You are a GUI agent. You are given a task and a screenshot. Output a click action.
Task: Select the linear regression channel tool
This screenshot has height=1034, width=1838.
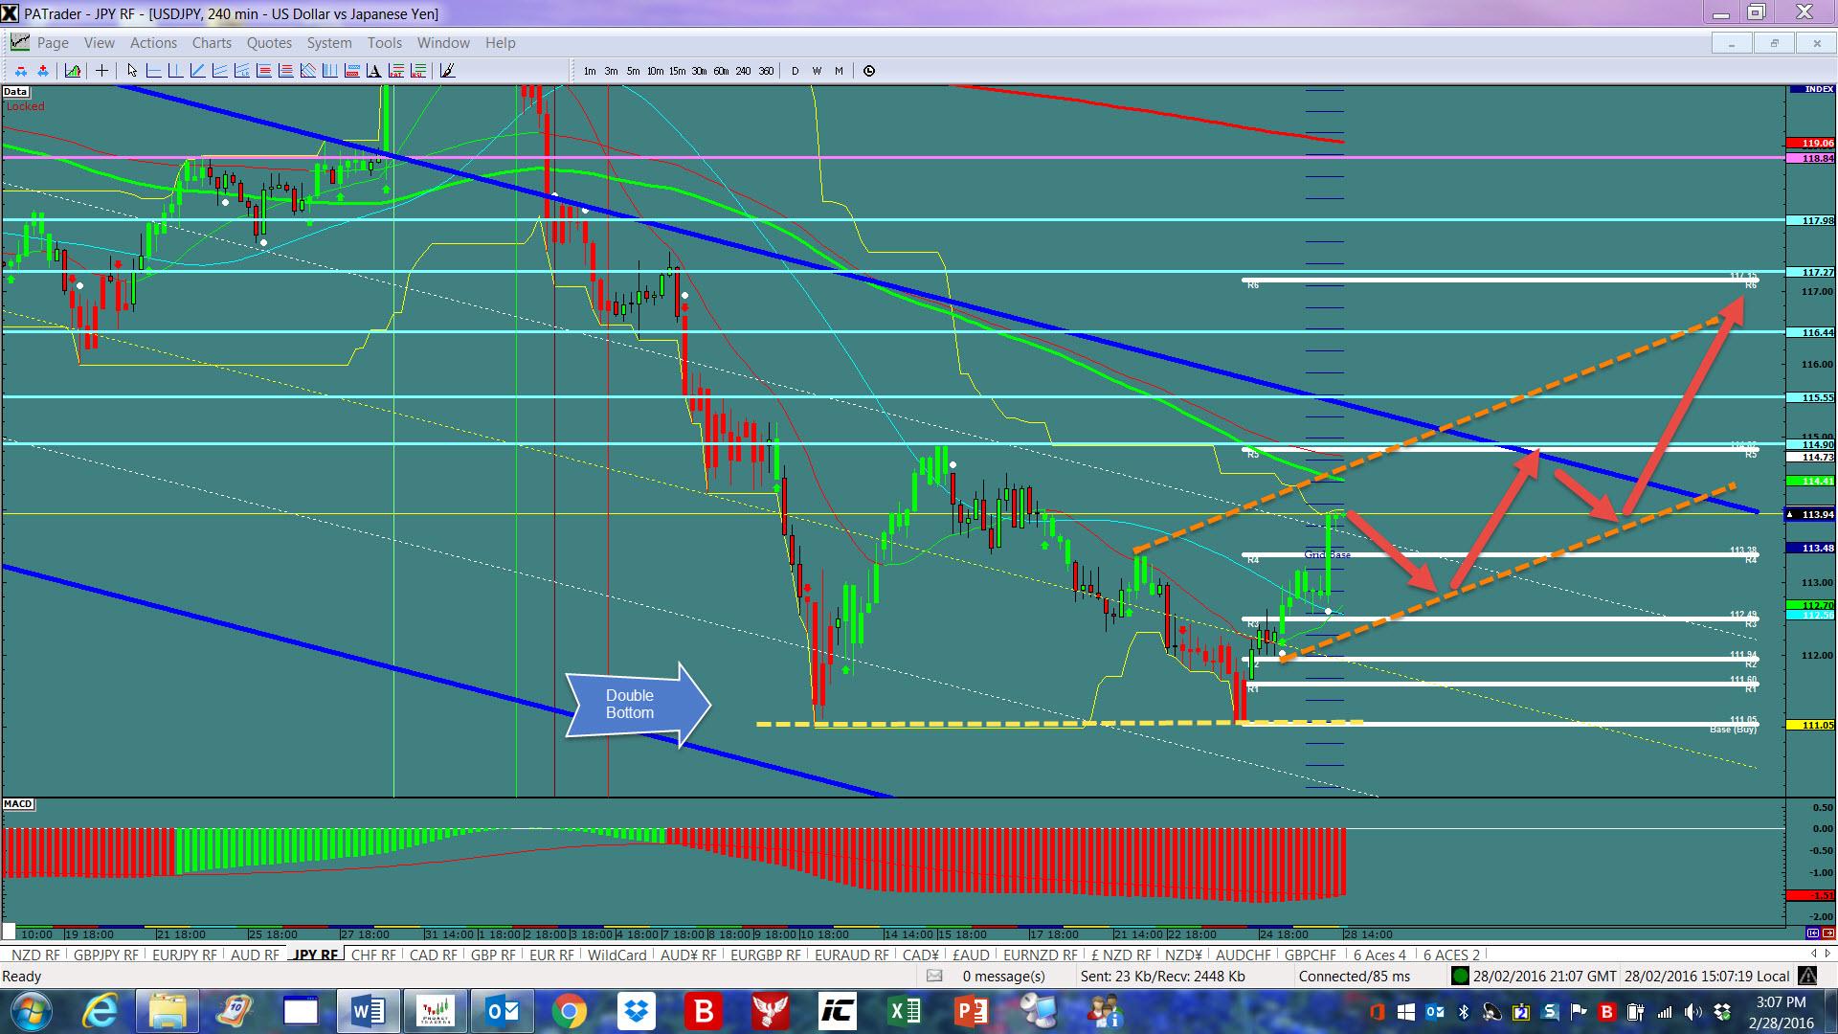[x=242, y=71]
